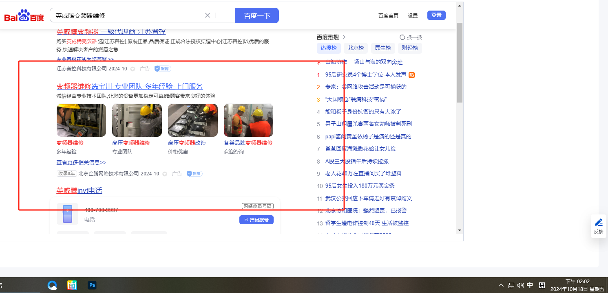Screen dimensions: 608x293
Task: Click the 换一换 refresh icon
Action: click(x=402, y=37)
